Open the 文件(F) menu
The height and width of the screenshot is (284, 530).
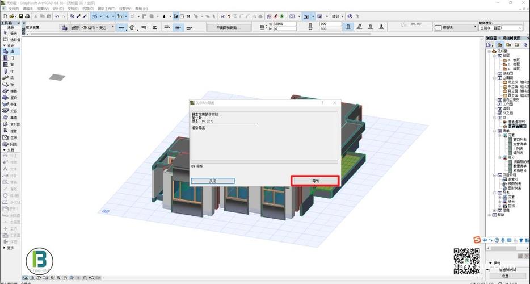click(14, 9)
